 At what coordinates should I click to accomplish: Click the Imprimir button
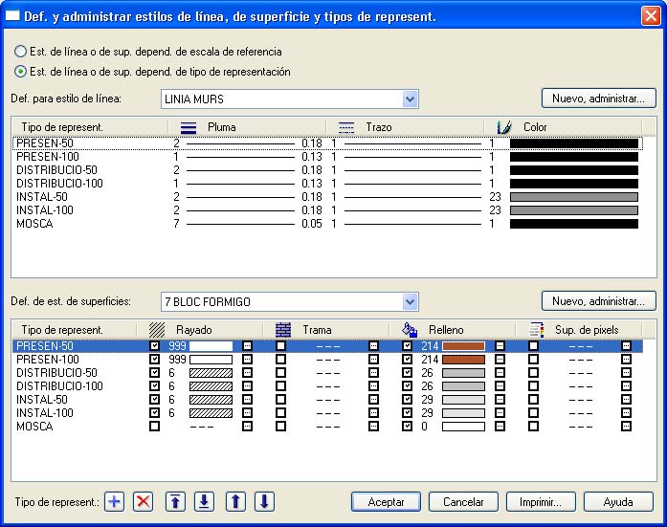[x=541, y=502]
